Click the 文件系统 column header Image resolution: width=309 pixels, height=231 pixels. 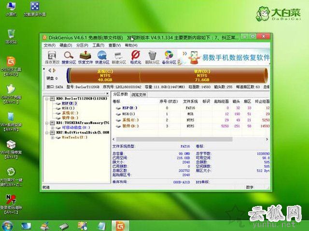click(190, 102)
